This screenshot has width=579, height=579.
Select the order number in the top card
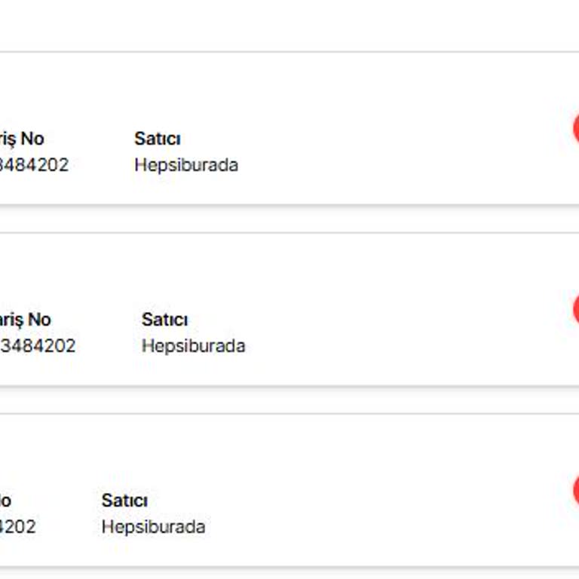coord(34,164)
